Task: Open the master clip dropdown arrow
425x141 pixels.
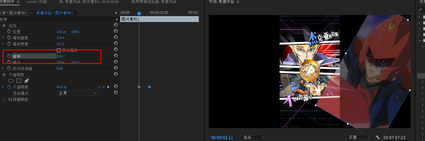Action: pyautogui.click(x=32, y=13)
